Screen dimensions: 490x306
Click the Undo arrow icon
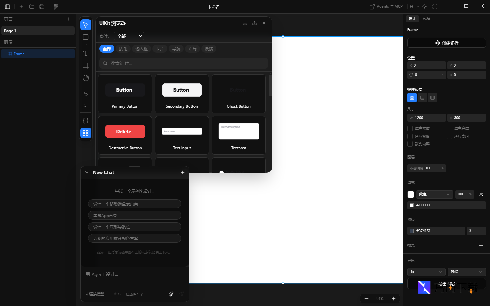(85, 94)
